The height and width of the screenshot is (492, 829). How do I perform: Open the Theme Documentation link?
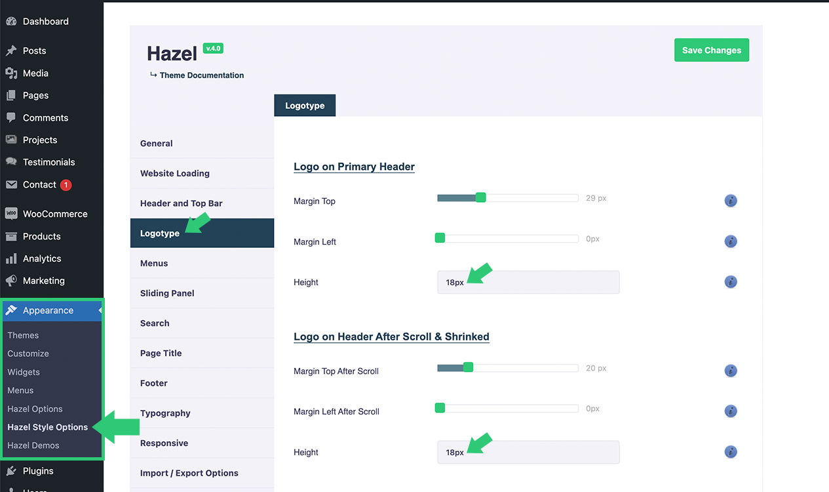[x=201, y=75]
